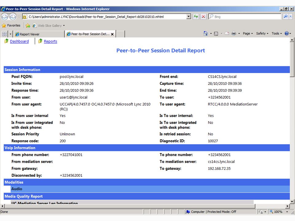Click Computer | Protected Mode: Off status
The width and height of the screenshot is (295, 221).
pos(214,212)
